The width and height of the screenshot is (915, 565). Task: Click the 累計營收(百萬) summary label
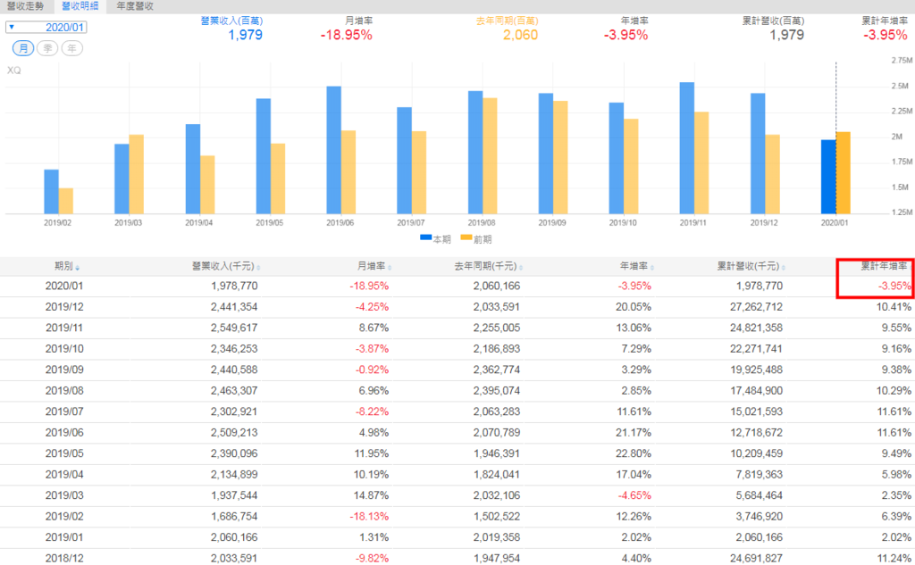[x=773, y=21]
